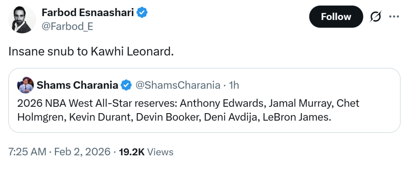This screenshot has height=170, width=407.
Task: Click the Farbod Esnaashari display name
Action: click(x=88, y=13)
